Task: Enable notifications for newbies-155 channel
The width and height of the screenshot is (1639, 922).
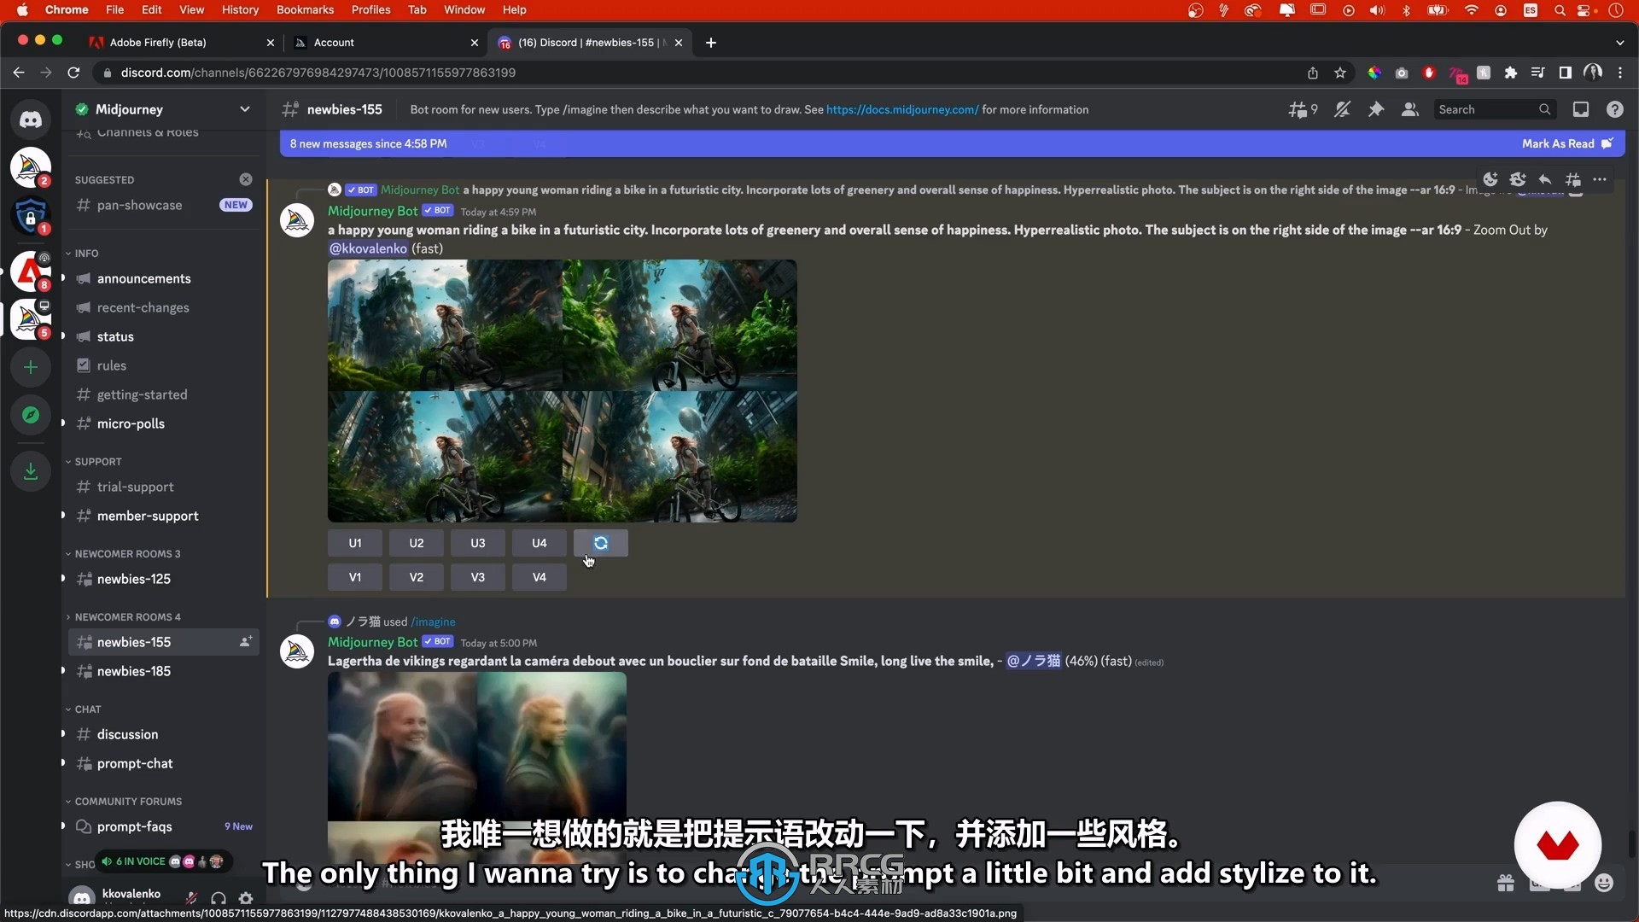Action: pos(1342,109)
